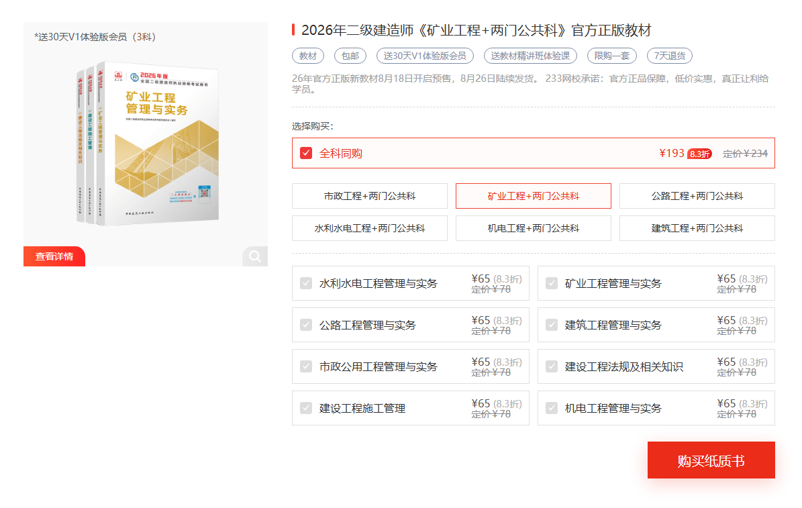Viewport: 802px width, 508px height.
Task: Click the magnifier icon on book image
Action: 255,256
